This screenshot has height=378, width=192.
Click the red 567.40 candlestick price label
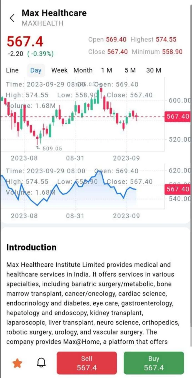point(178,117)
